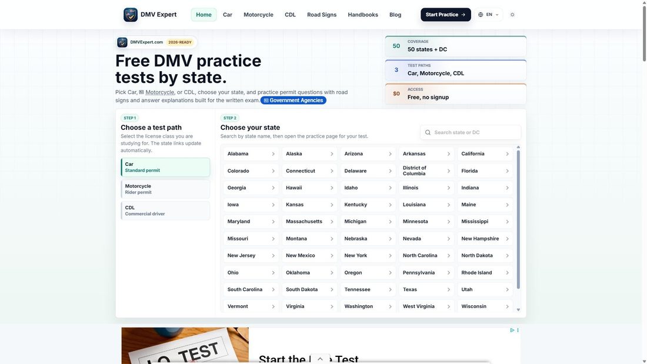Click the Test Paths card
Image resolution: width=647 pixels, height=364 pixels.
point(455,70)
